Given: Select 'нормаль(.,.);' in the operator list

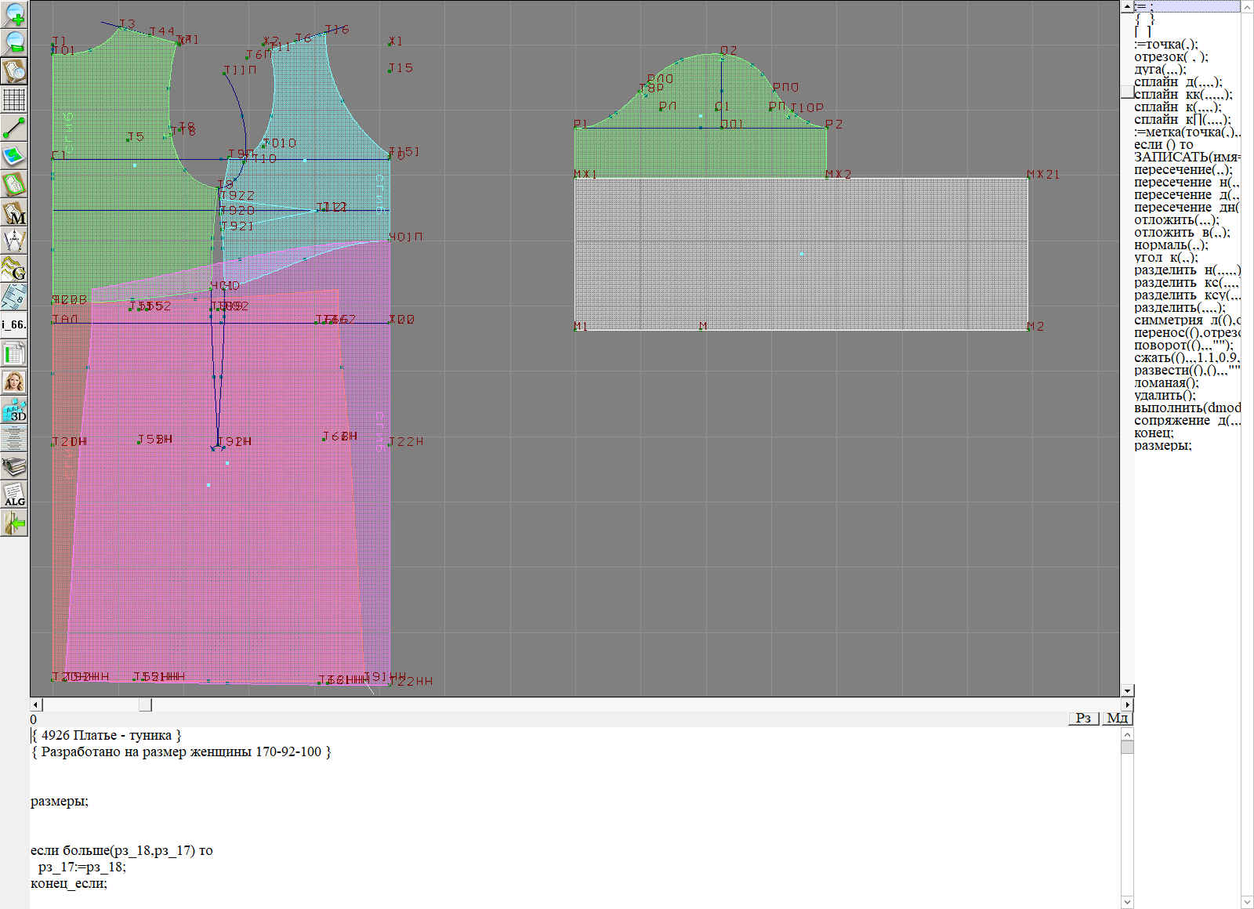Looking at the screenshot, I should pyautogui.click(x=1171, y=245).
